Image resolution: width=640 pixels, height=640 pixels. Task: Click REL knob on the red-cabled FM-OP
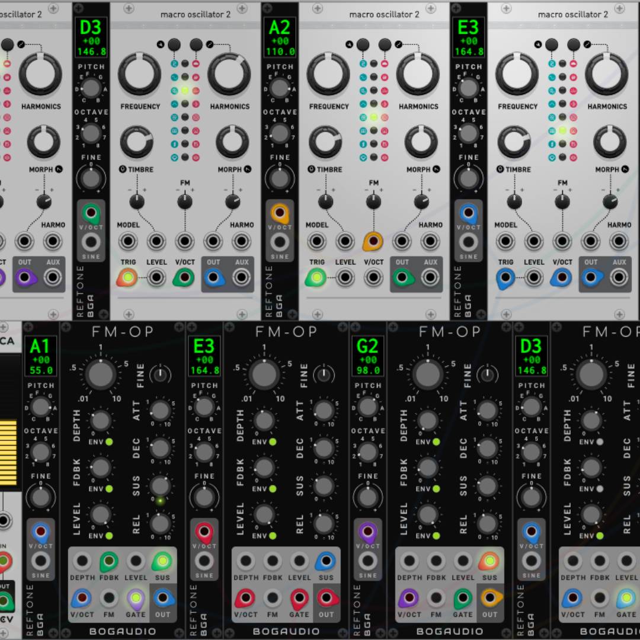point(324,524)
